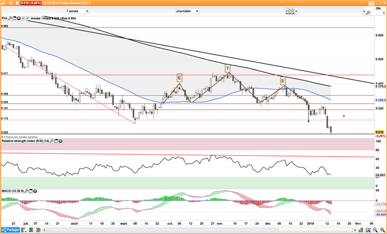The height and width of the screenshot is (234, 387).
Task: Click the 9.866 horizontal line label
Action: pyautogui.click(x=5, y=26)
